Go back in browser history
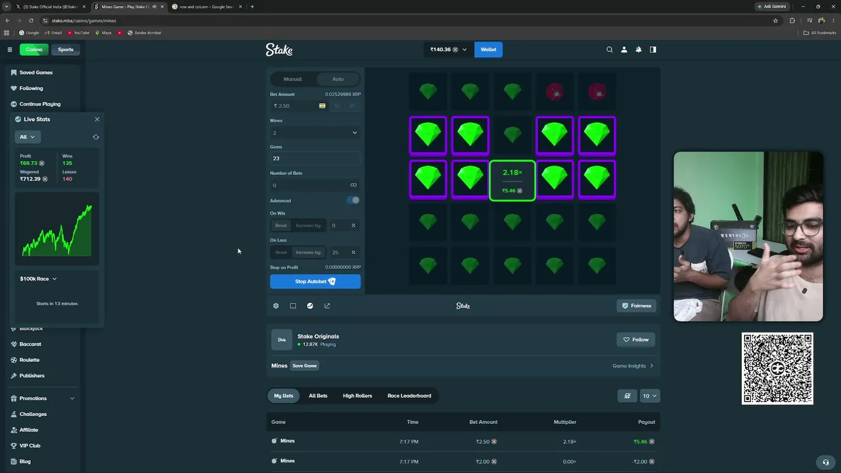The width and height of the screenshot is (841, 473). click(x=7, y=20)
